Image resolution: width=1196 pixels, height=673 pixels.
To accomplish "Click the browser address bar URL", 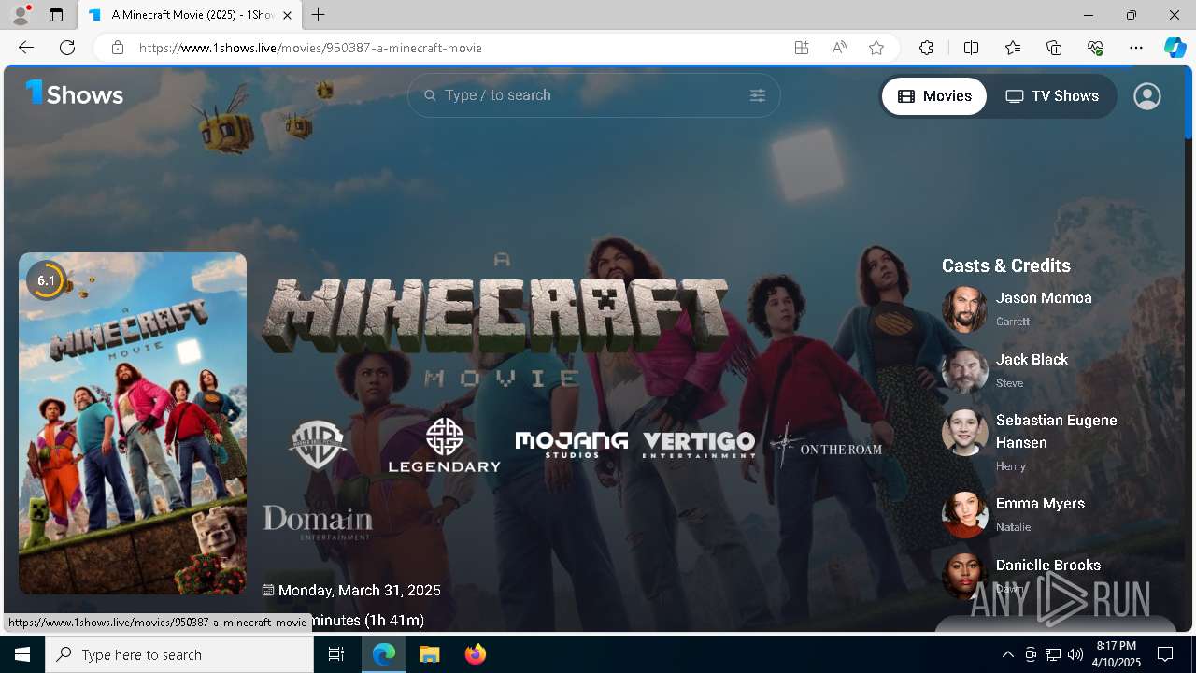I will [310, 48].
